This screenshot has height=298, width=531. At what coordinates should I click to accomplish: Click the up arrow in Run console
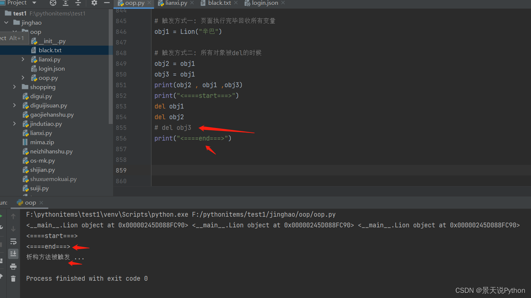(x=13, y=216)
